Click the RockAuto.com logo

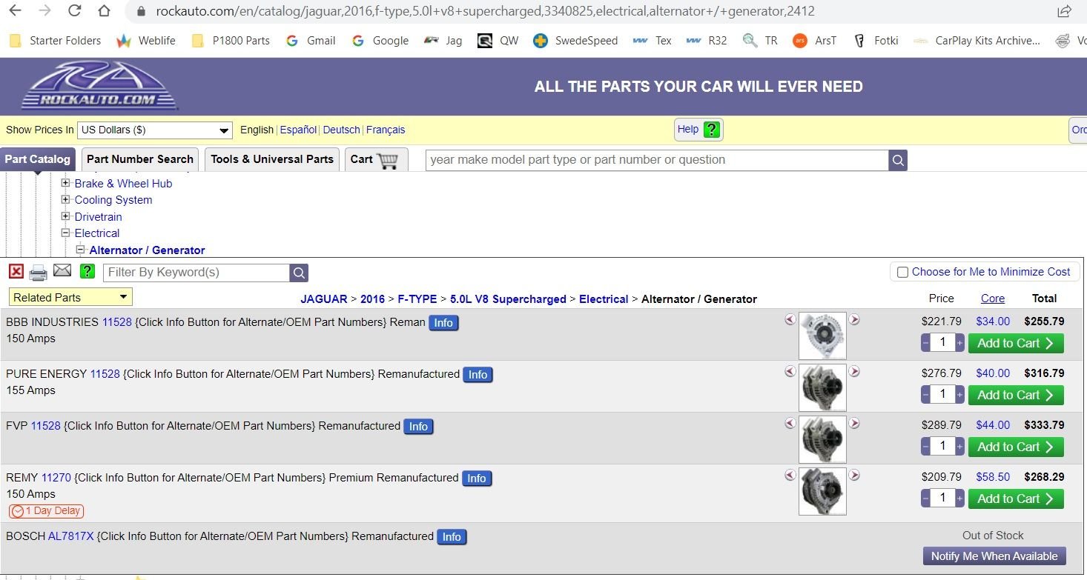(99, 86)
